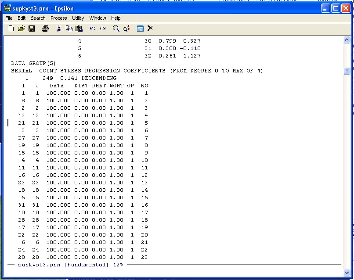Click the window list icon in the toolbar
The width and height of the screenshot is (354, 280).
pos(140,29)
